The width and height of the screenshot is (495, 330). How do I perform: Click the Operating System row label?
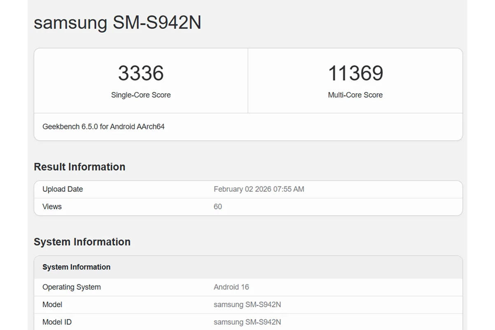click(x=72, y=287)
